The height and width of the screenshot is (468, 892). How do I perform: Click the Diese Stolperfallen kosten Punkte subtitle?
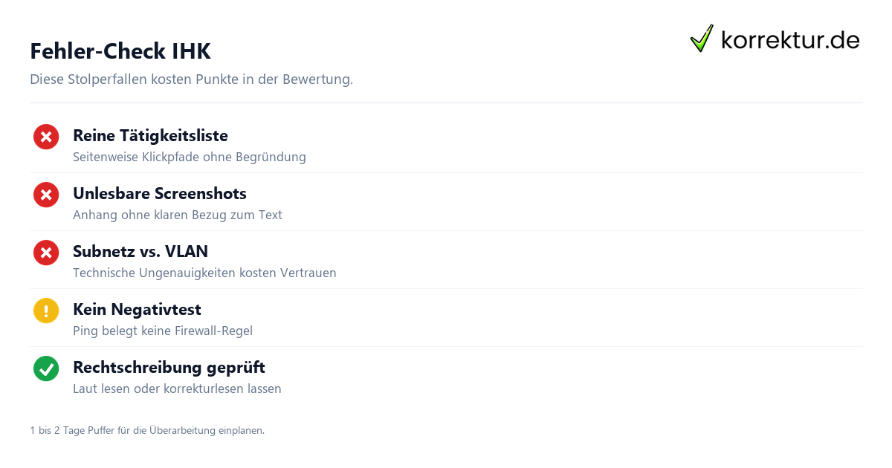[192, 79]
